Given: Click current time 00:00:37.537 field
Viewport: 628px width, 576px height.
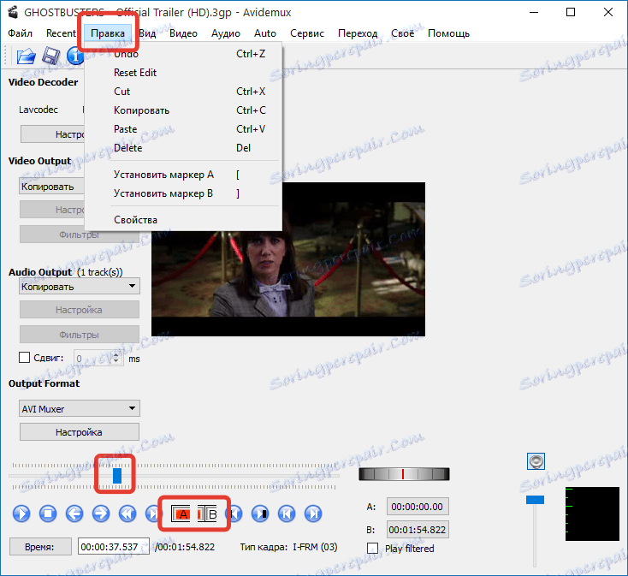Looking at the screenshot, I should point(113,546).
